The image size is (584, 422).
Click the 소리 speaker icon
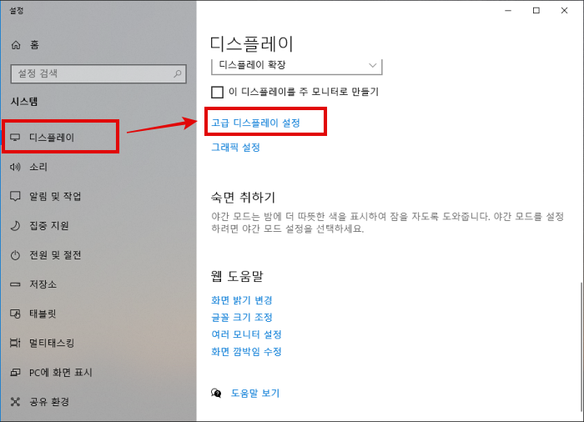tap(15, 167)
